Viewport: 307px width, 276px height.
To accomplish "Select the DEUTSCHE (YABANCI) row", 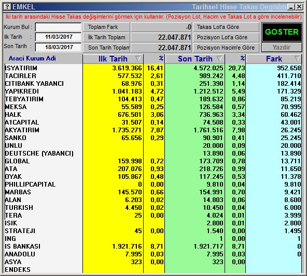I will [x=152, y=153].
